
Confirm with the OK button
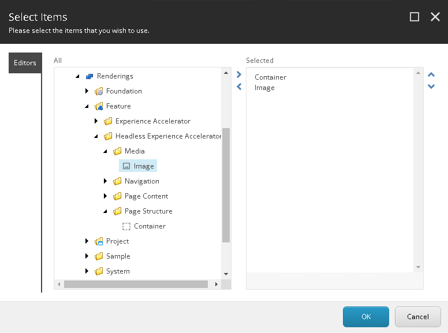tap(366, 317)
